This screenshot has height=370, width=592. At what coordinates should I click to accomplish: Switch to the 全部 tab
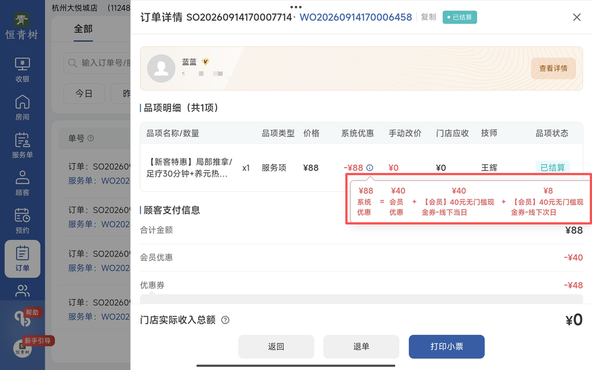point(83,29)
